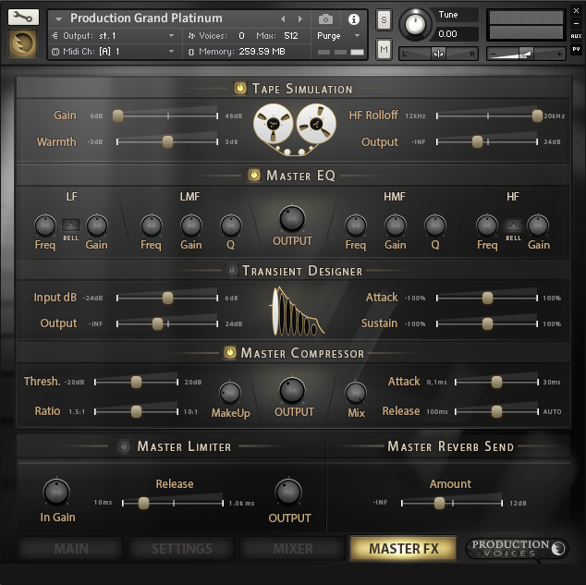Click the compressor Mix knob
Screen dimensions: 586x585
pos(356,393)
